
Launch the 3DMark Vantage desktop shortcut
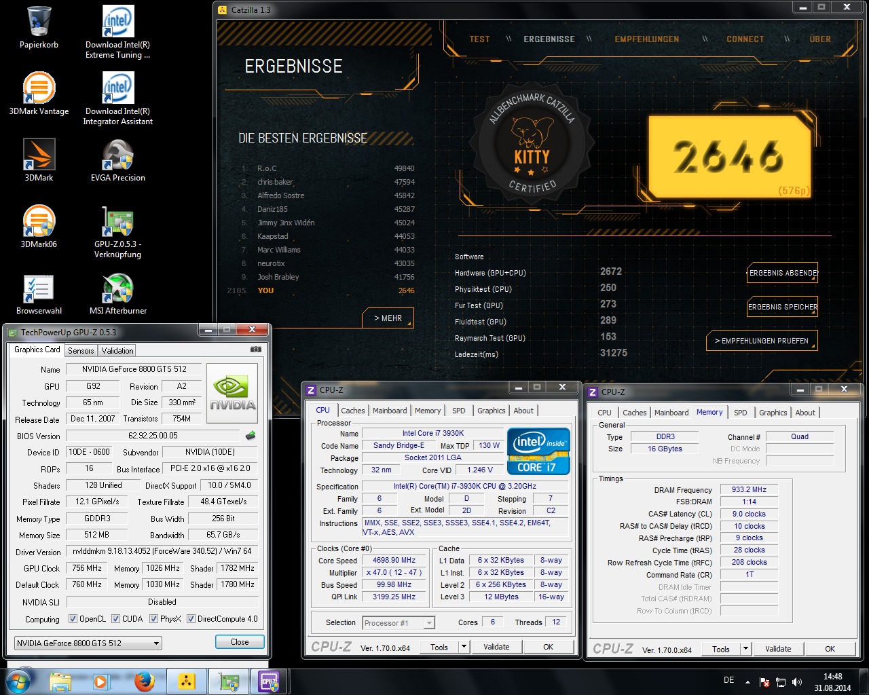click(39, 94)
